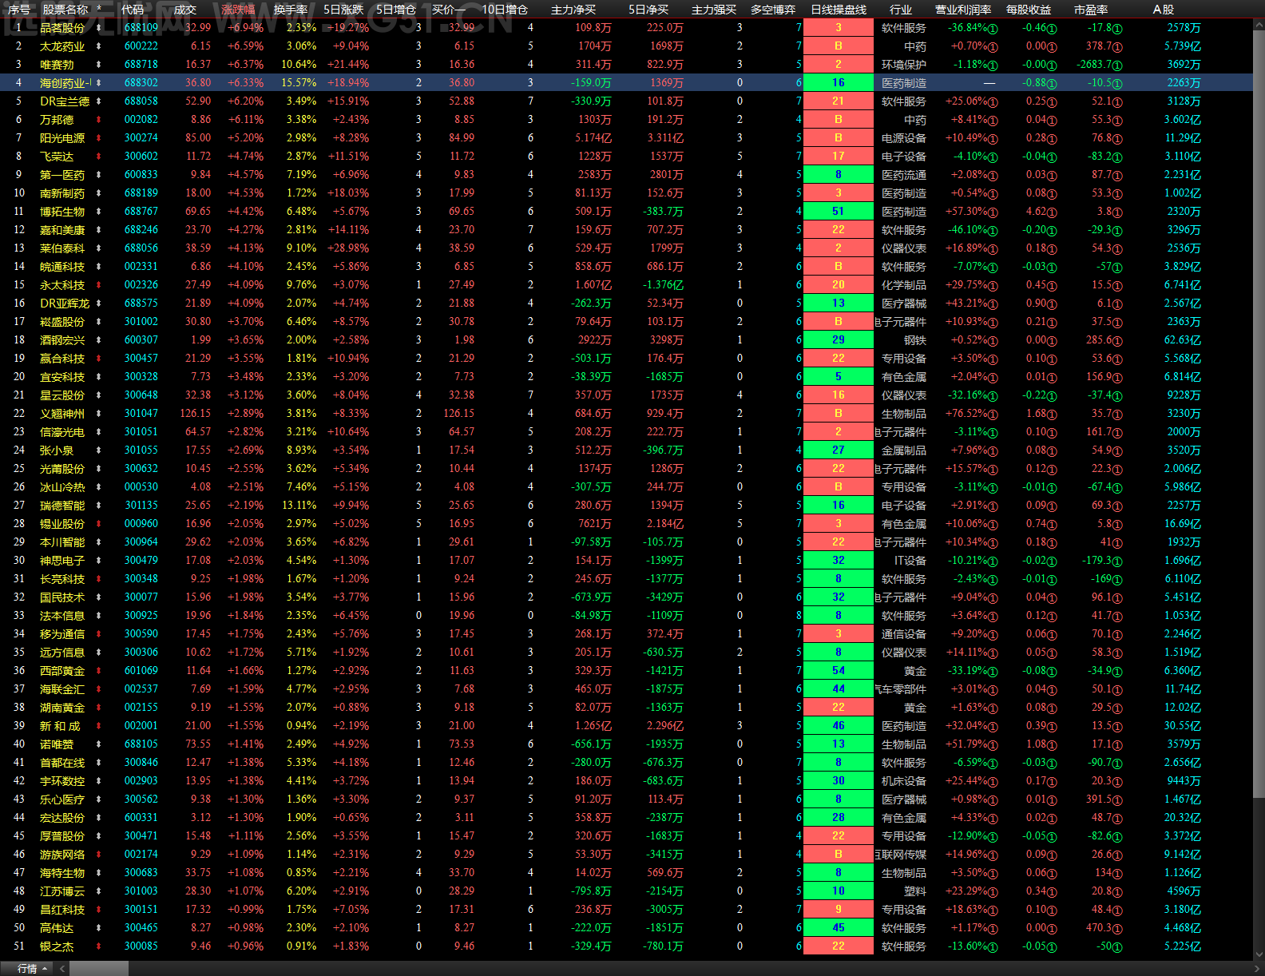
Task: Click the circled 1 icon after 高伟达's 470.3 P/E
Action: pyautogui.click(x=1117, y=929)
